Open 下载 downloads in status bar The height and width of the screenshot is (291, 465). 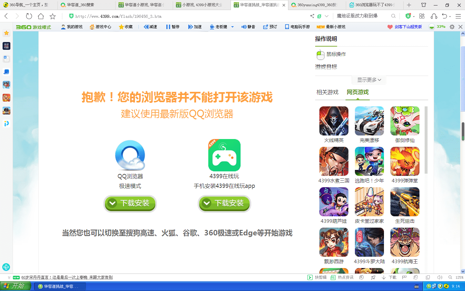click(389, 277)
